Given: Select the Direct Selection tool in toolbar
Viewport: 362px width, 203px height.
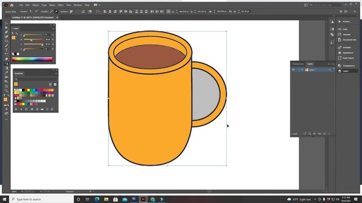Looking at the screenshot, I should click(6, 28).
